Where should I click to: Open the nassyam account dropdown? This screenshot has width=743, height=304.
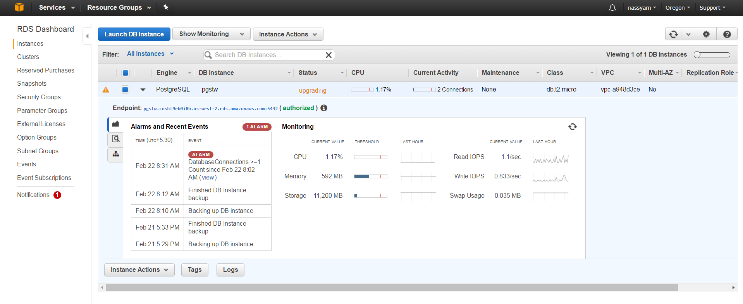point(642,8)
